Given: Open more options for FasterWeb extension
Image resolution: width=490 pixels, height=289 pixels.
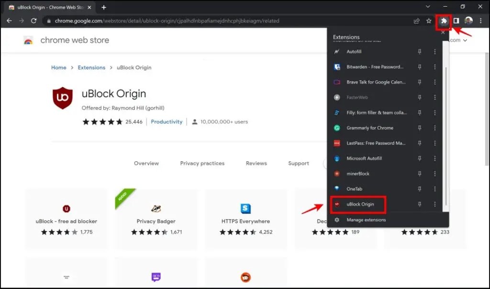Looking at the screenshot, I should tap(434, 98).
